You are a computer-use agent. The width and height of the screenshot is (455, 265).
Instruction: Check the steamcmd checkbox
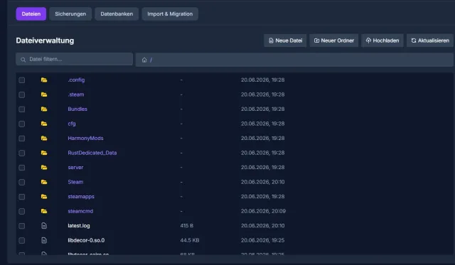point(22,212)
